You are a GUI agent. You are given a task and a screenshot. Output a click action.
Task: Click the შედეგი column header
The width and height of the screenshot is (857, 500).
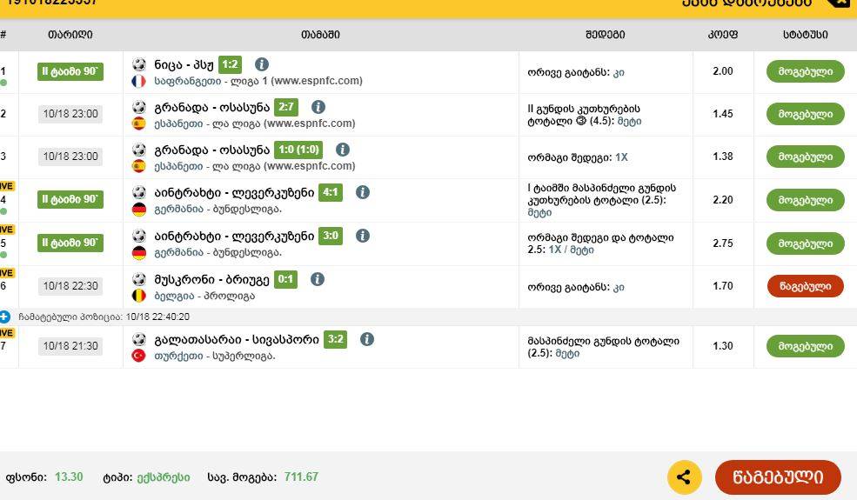tap(605, 35)
